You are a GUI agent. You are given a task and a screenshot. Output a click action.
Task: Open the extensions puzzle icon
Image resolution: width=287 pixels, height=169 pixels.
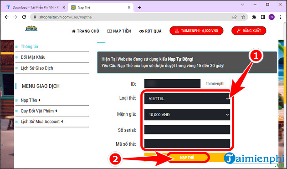point(254,17)
